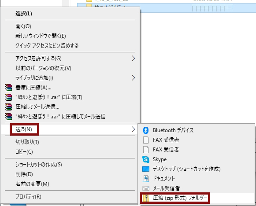Expand アクセスを許可する(G) submenu arrow
The image size is (256, 206).
pyautogui.click(x=133, y=59)
